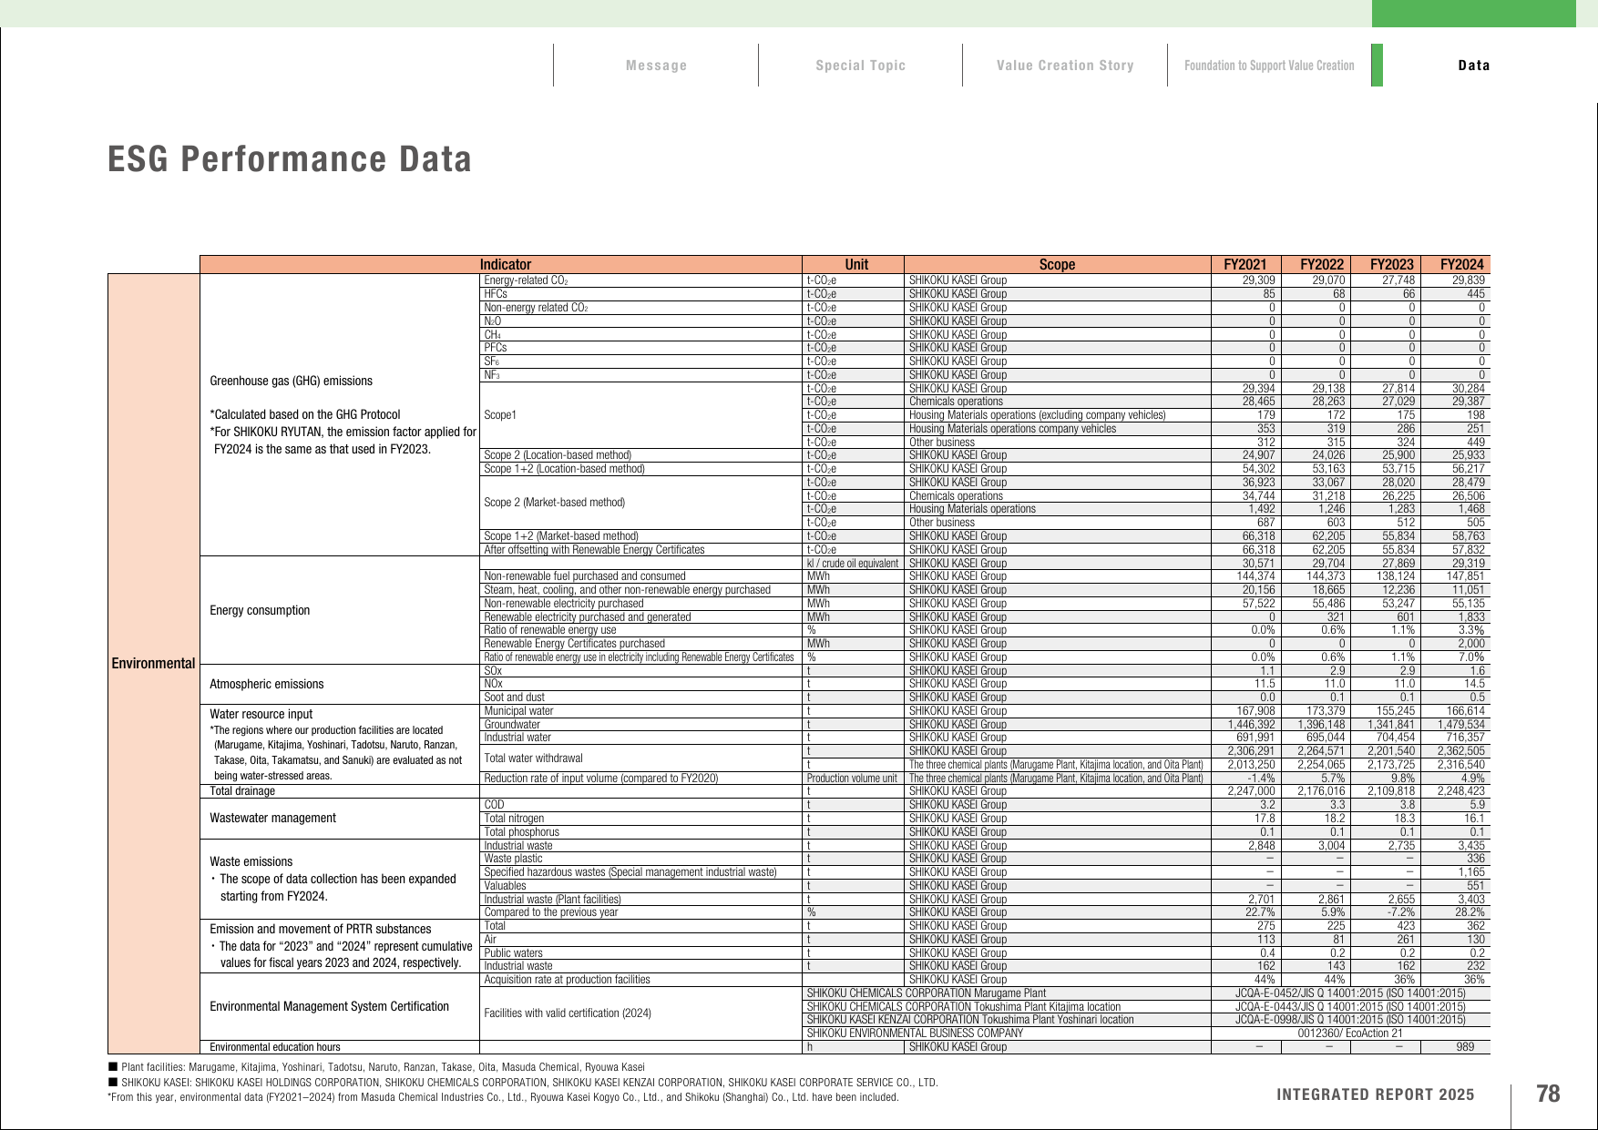The image size is (1598, 1130).
Task: Select Non-renewable electricity purchased row
Action: [564, 603]
